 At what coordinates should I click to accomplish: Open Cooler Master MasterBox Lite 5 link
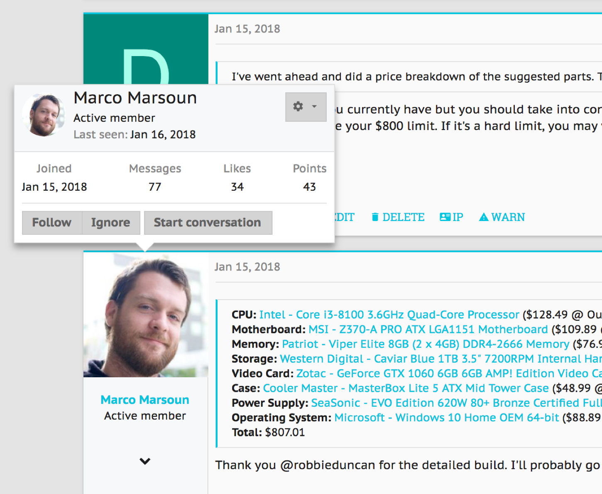coord(406,388)
